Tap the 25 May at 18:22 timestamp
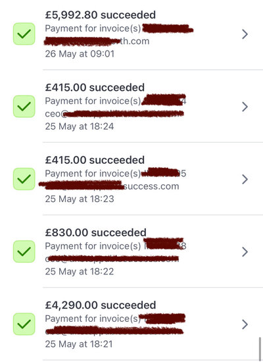The width and height of the screenshot is (263, 362). pyautogui.click(x=80, y=271)
